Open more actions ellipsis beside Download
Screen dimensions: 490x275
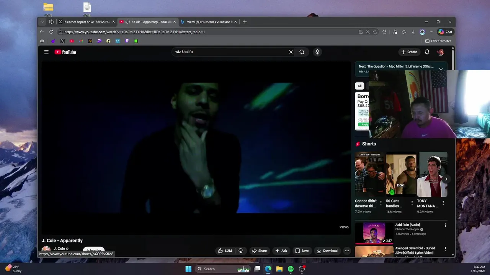[x=347, y=251]
